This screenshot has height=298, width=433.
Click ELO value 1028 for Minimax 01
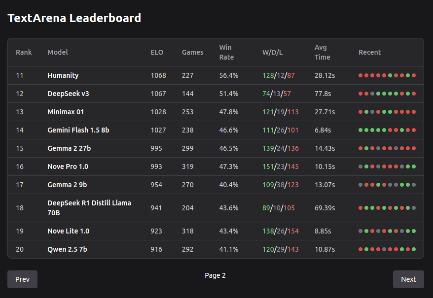pyautogui.click(x=158, y=112)
